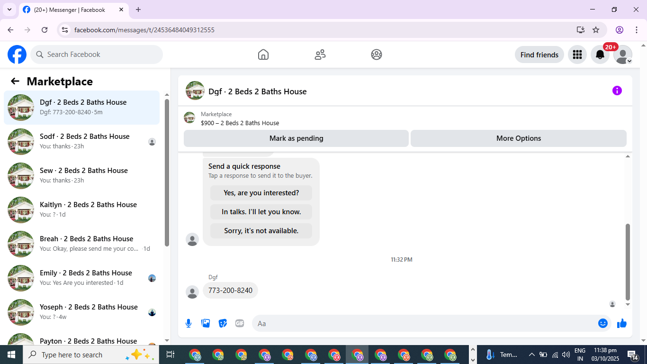This screenshot has width=647, height=364.
Task: Click the 773-200-8240 message bubble
Action: click(x=230, y=291)
